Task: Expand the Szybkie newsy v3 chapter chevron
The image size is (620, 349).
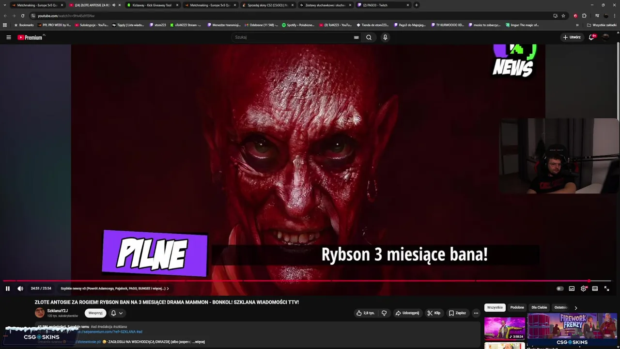Action: tap(168, 288)
